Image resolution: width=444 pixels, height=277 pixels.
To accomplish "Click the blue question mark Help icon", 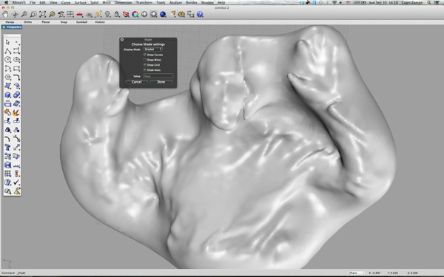I will [200, 15].
